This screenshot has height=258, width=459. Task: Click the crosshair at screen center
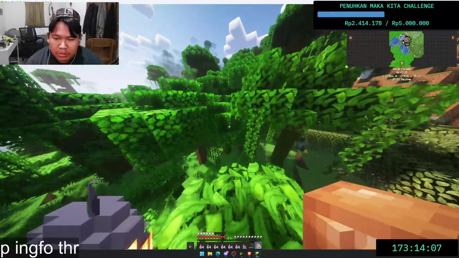[229, 126]
